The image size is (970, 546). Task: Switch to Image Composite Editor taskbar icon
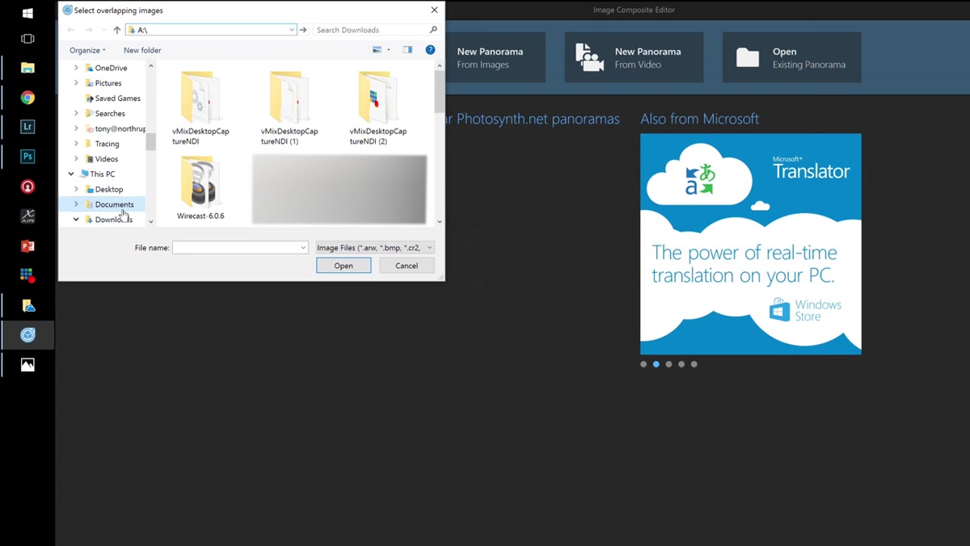(x=27, y=335)
